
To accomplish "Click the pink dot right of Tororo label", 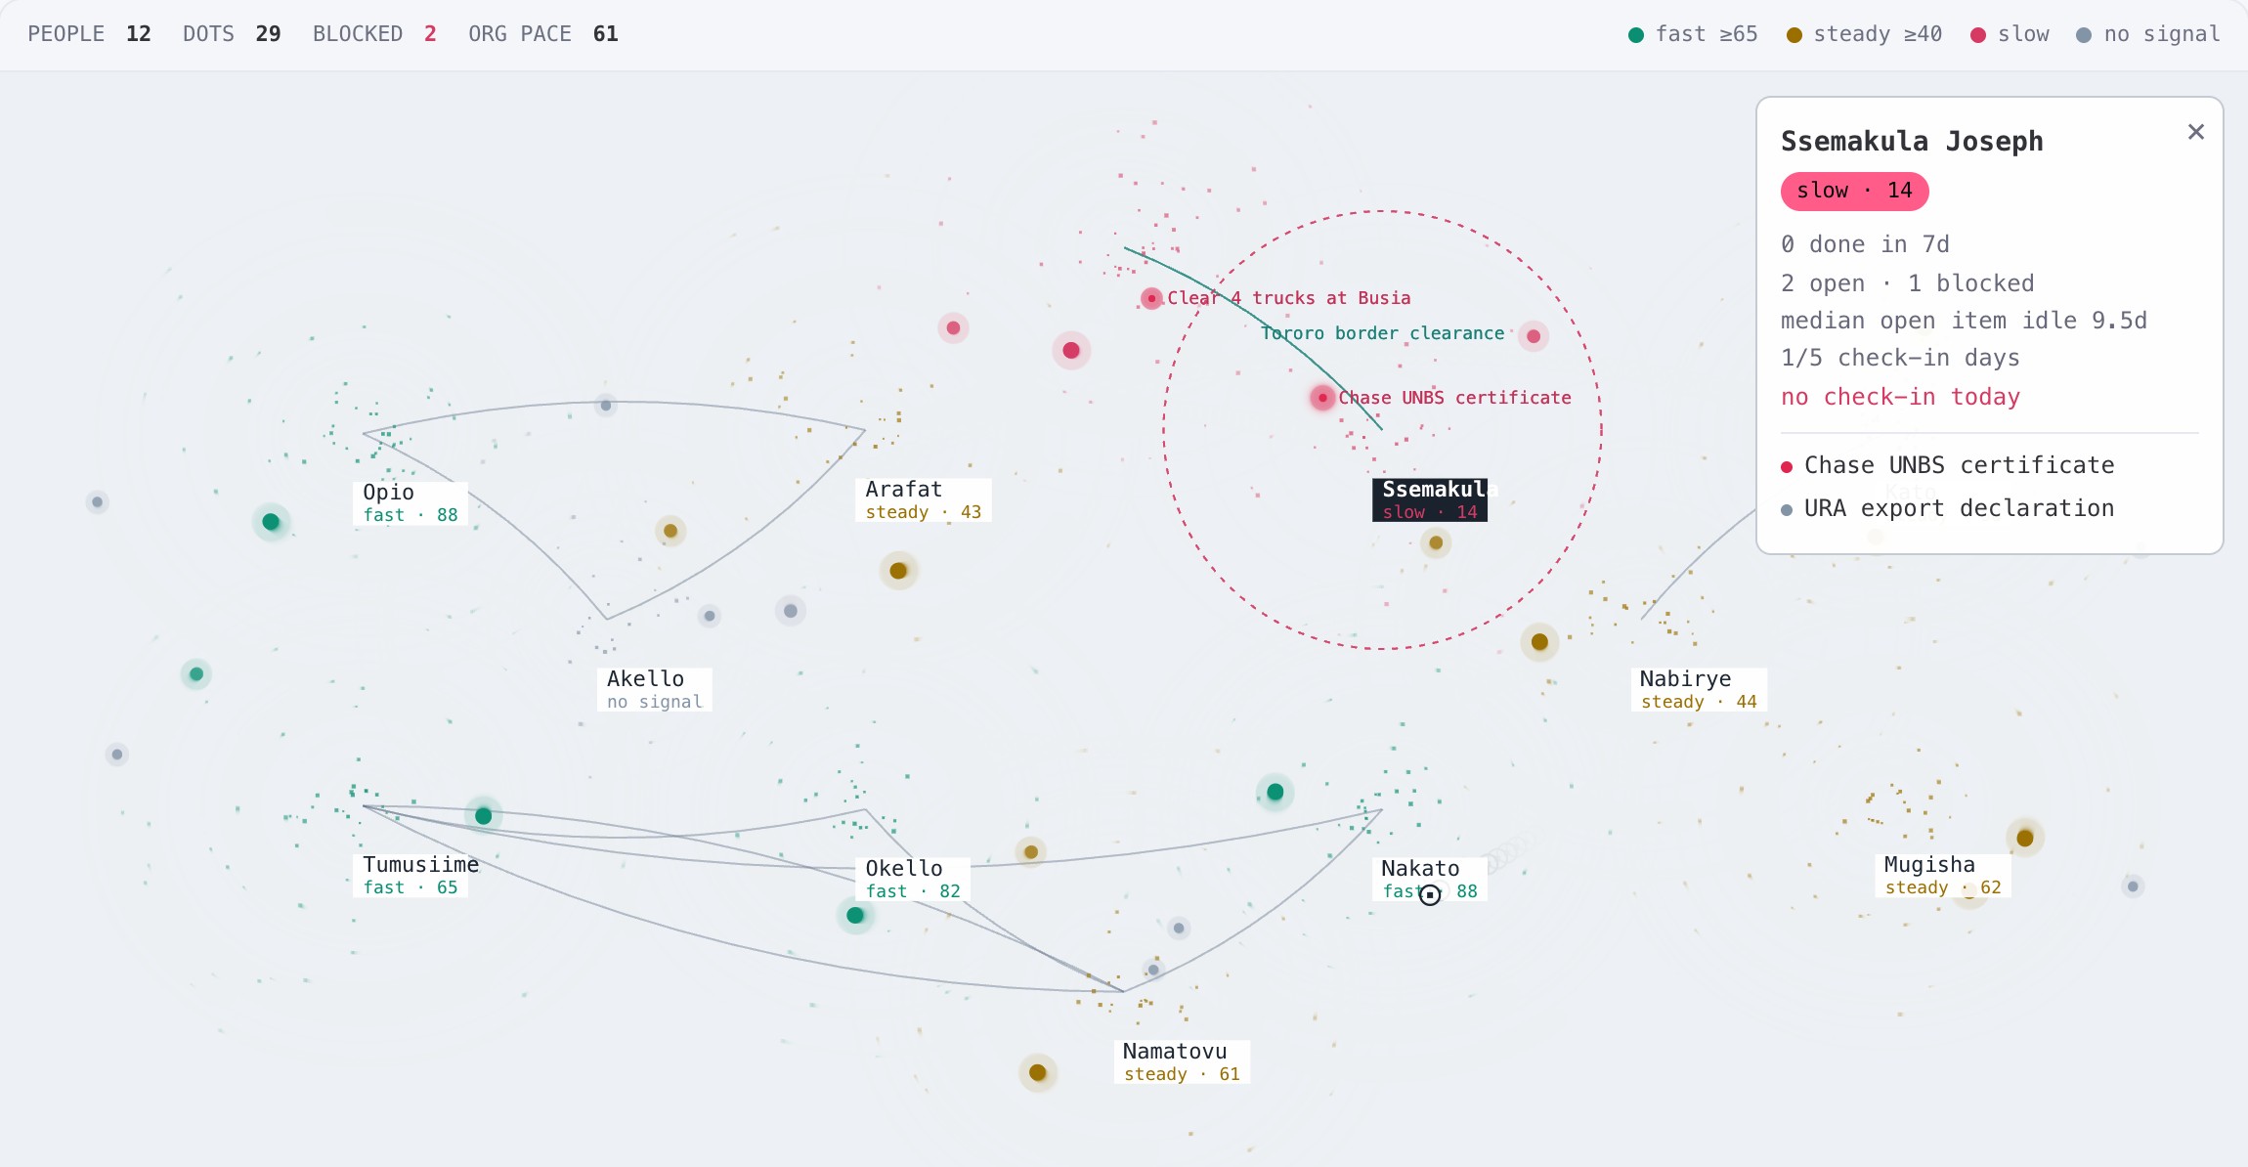I will point(1534,336).
